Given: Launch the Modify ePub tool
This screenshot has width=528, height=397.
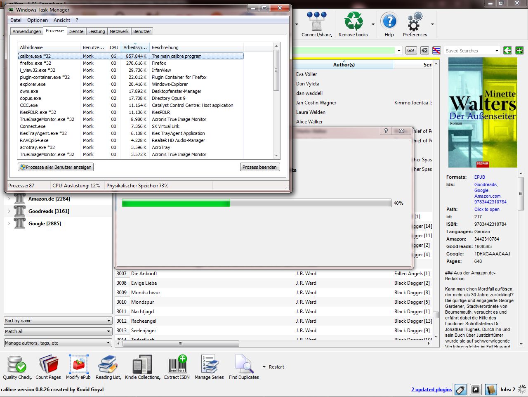Looking at the screenshot, I should [78, 367].
